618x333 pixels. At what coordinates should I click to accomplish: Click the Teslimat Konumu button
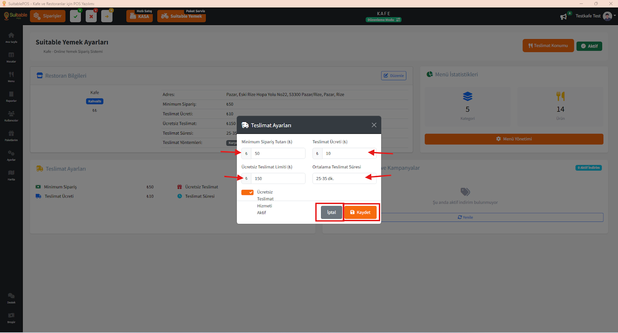point(548,46)
